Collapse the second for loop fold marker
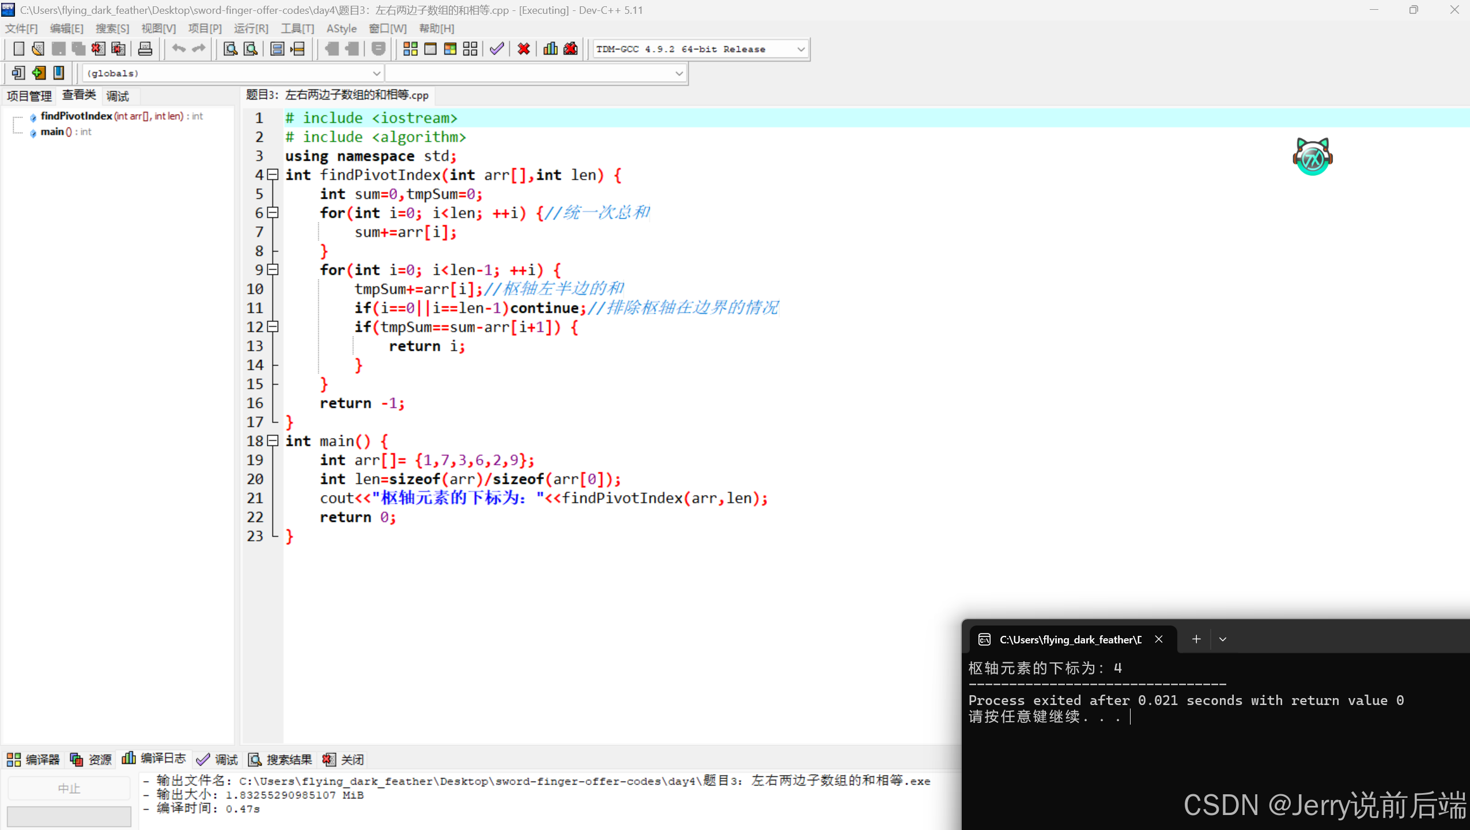1470x830 pixels. 273,270
